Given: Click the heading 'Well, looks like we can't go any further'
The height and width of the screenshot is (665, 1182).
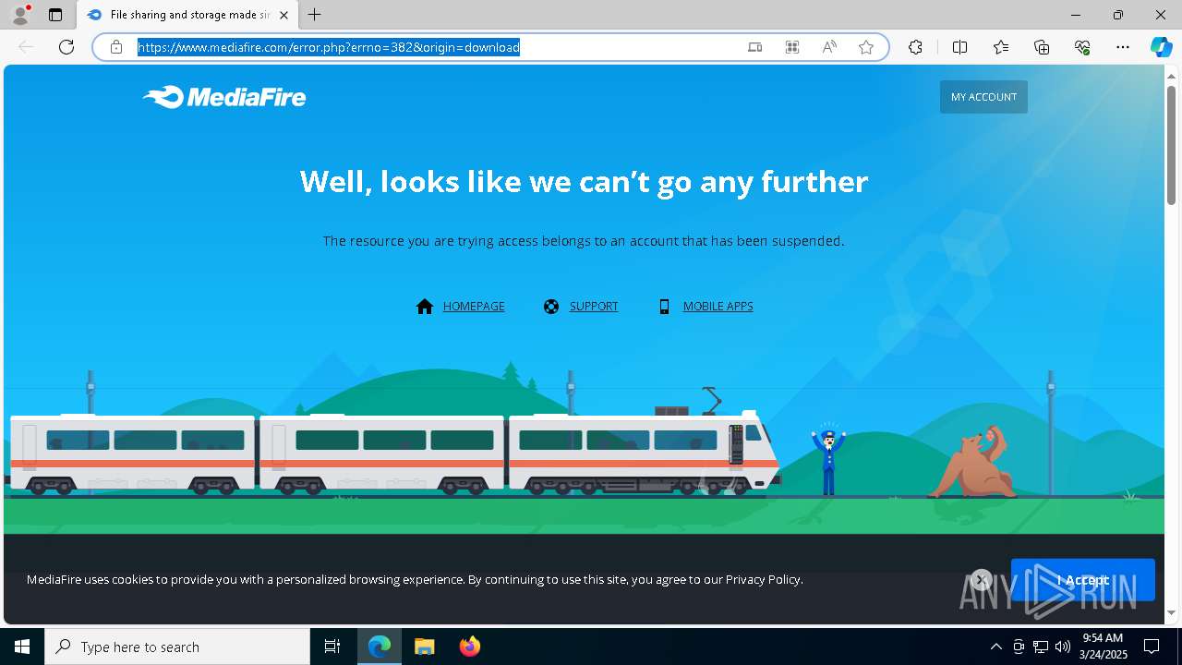Looking at the screenshot, I should [584, 181].
